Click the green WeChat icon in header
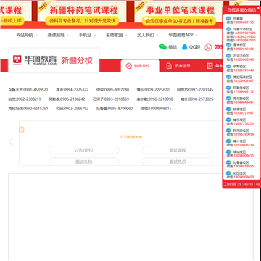The image size is (261, 261). tap(163, 47)
